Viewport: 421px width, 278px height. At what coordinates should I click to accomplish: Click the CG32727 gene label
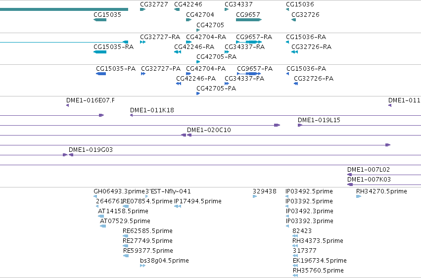click(x=154, y=4)
